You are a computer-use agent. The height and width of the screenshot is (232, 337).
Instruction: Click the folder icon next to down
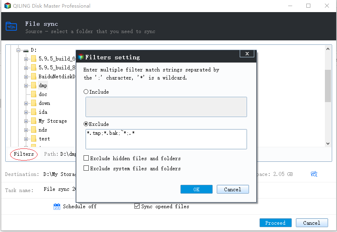33,103
